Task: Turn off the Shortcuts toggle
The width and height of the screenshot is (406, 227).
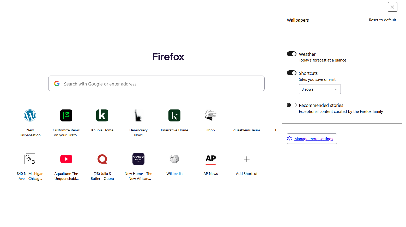Action: pyautogui.click(x=292, y=73)
